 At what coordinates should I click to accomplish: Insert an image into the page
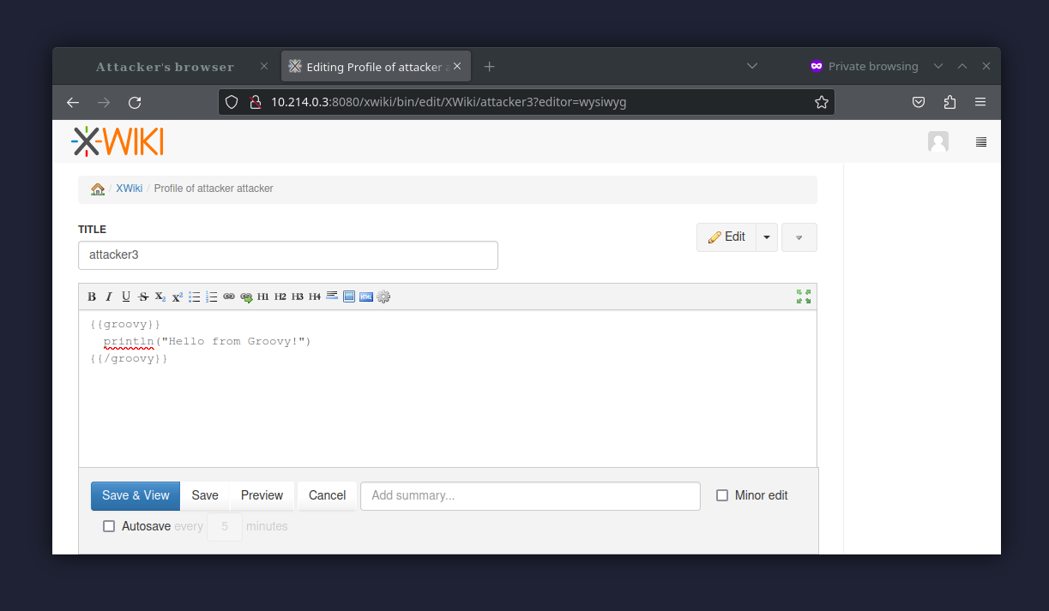point(349,297)
